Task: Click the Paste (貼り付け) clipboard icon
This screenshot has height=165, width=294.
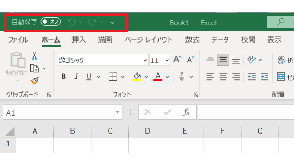Action: 18,59
